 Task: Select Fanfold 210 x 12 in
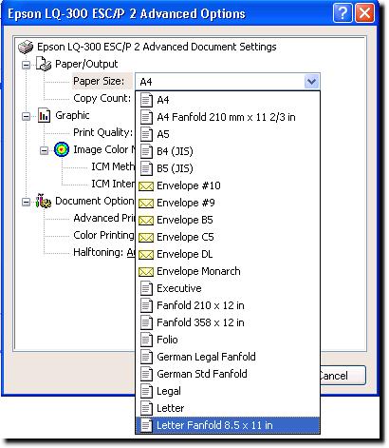(x=228, y=305)
